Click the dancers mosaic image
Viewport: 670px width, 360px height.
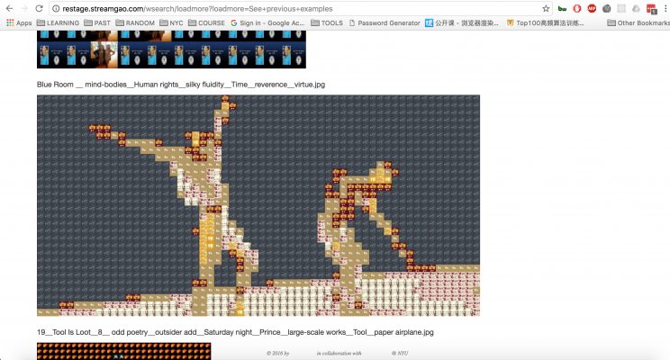(x=258, y=205)
